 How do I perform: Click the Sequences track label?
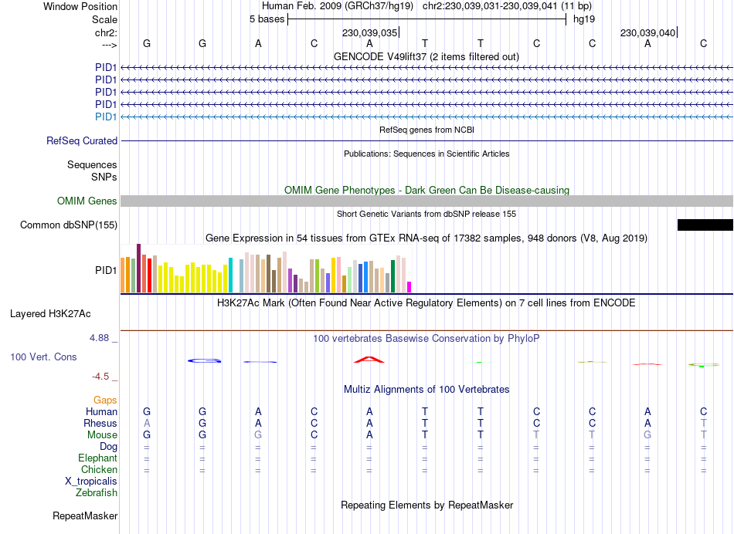[x=92, y=164]
